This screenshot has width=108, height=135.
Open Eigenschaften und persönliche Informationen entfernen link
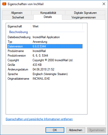39,119
